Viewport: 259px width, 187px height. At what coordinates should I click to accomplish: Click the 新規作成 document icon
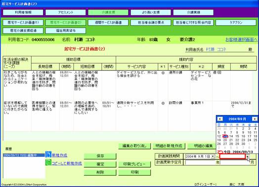tap(48, 154)
